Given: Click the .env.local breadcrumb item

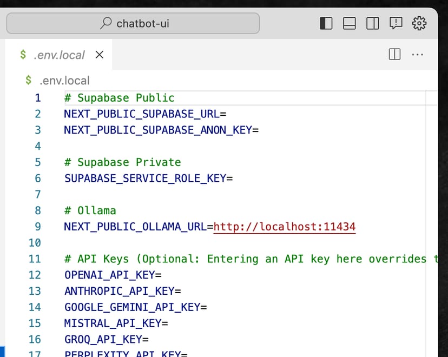Looking at the screenshot, I should click(64, 81).
